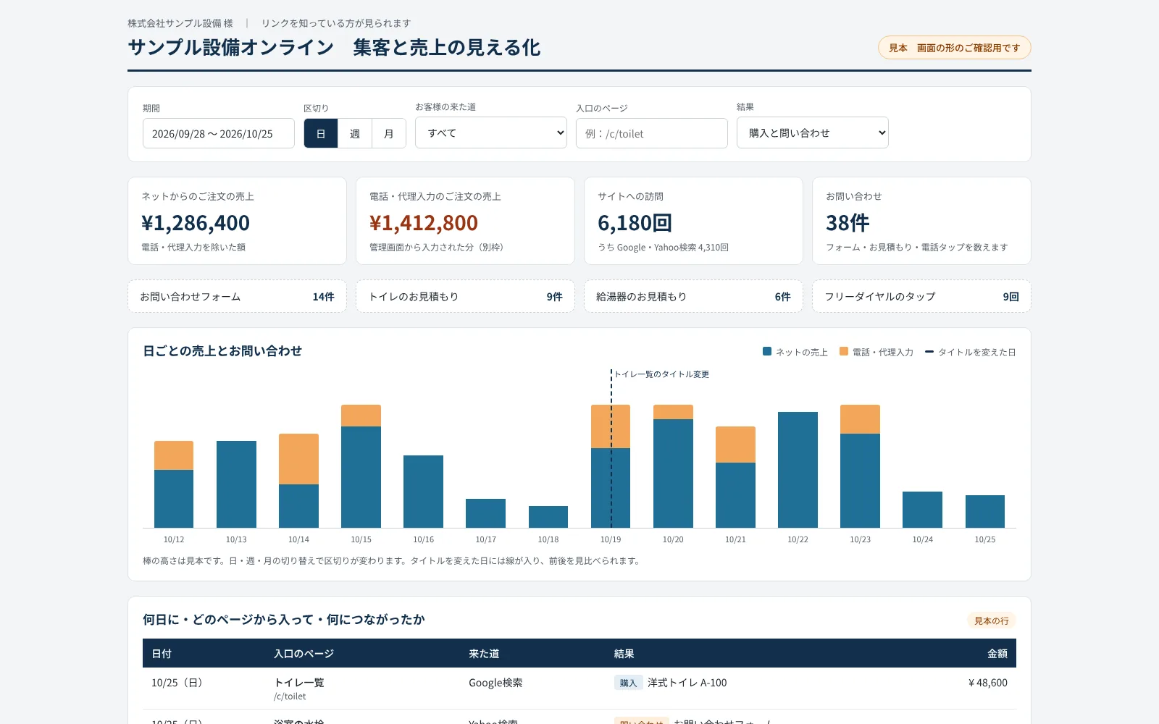Click the 金額 table column header

997,653
